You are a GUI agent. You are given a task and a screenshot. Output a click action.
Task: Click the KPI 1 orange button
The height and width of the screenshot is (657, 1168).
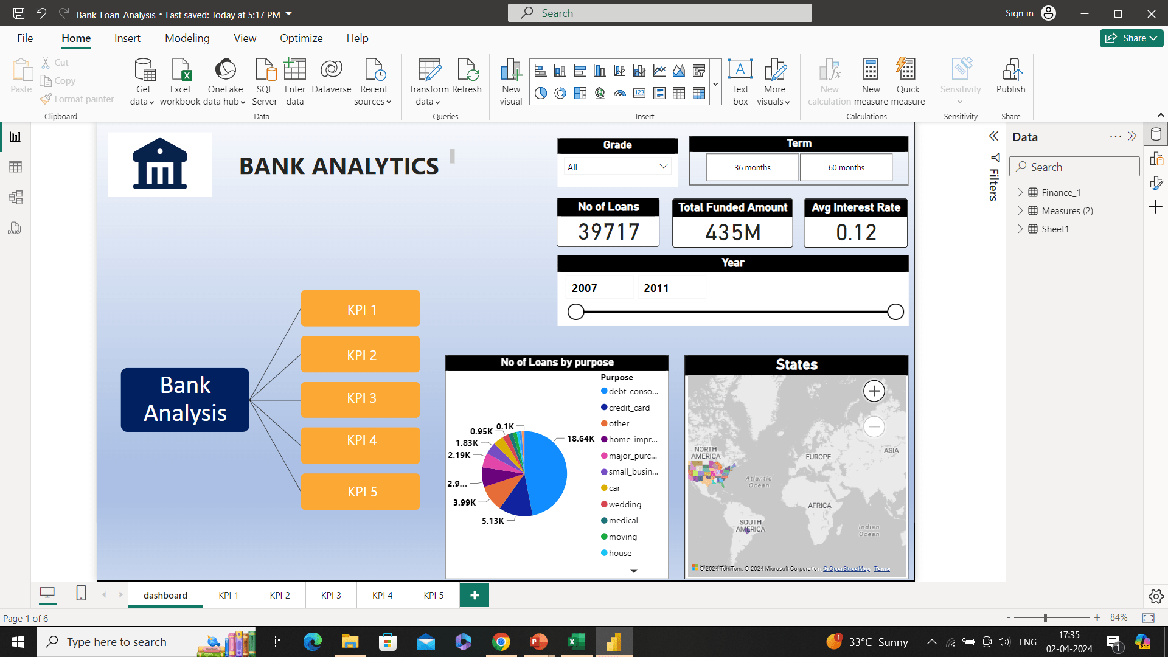360,309
